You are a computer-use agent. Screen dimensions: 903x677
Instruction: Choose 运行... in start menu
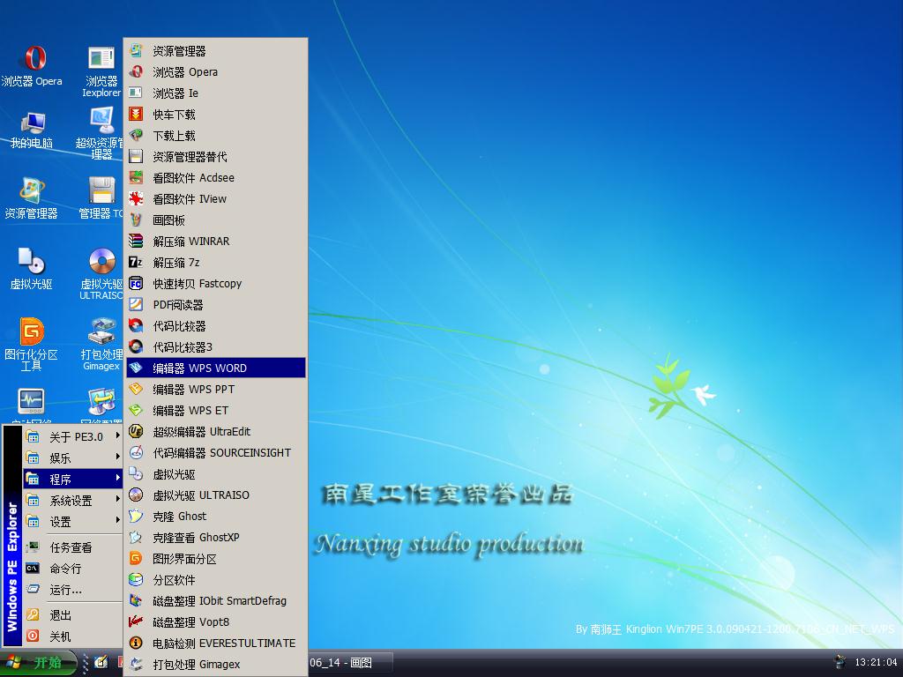72,590
